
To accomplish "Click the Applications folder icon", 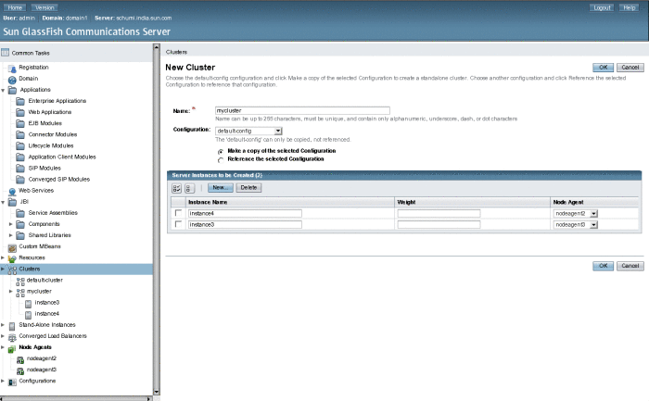I will (x=12, y=90).
